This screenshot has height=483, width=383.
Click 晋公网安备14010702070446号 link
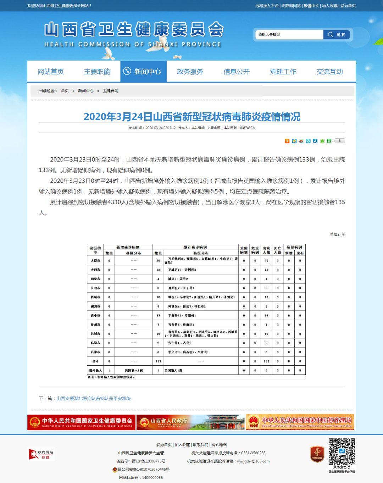click(144, 469)
